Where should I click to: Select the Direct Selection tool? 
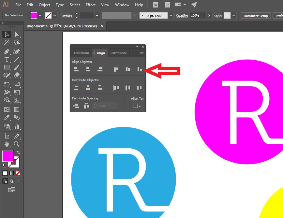point(17,34)
